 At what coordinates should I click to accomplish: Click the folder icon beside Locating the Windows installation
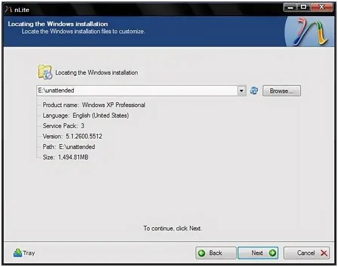(45, 72)
